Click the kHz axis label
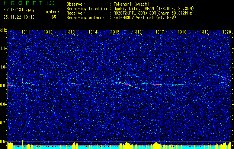This screenshot has width=234, height=149. [3, 30]
